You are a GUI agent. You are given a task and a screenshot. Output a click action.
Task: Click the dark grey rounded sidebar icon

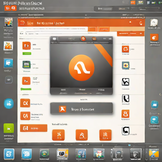tap(9, 80)
